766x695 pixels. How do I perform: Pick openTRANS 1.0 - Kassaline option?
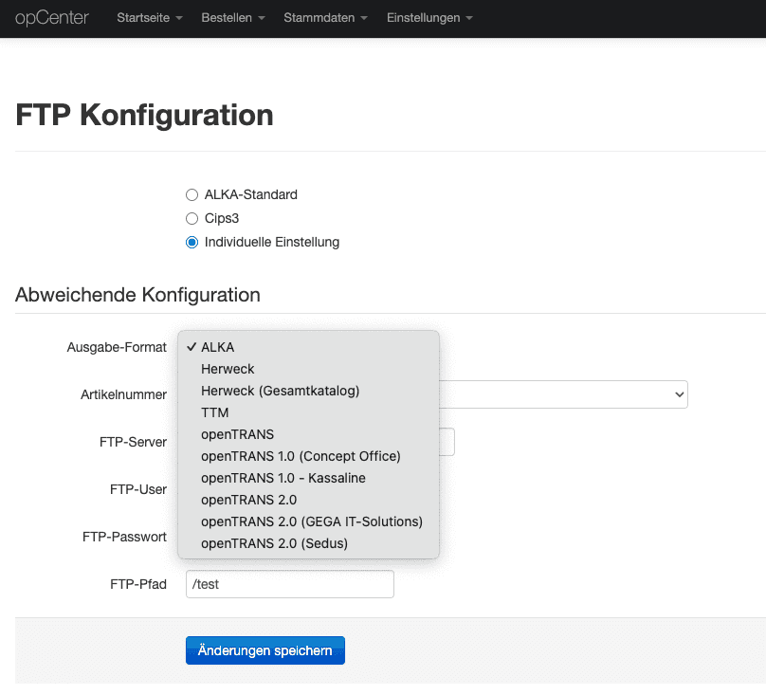tap(308, 478)
